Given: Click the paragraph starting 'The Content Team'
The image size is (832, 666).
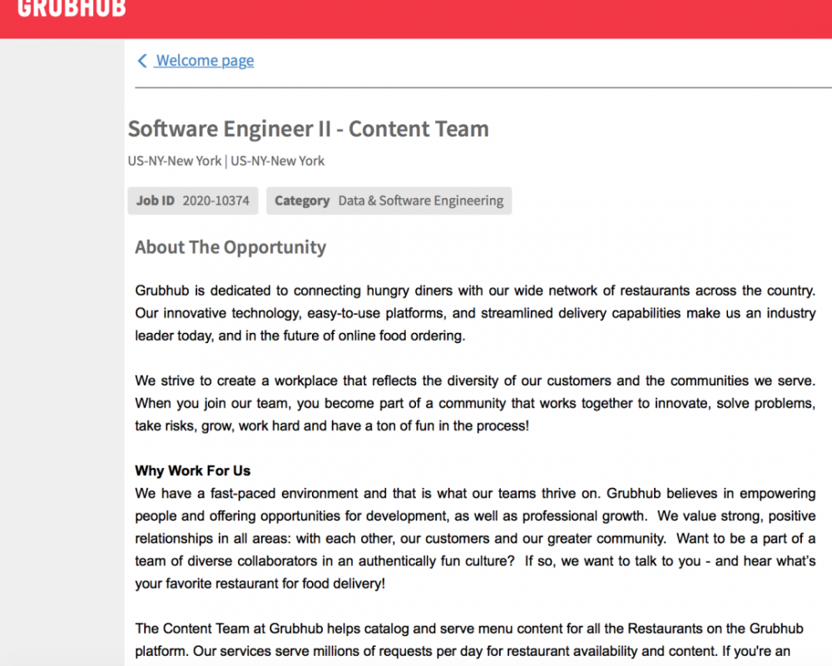Looking at the screenshot, I should tap(475, 639).
